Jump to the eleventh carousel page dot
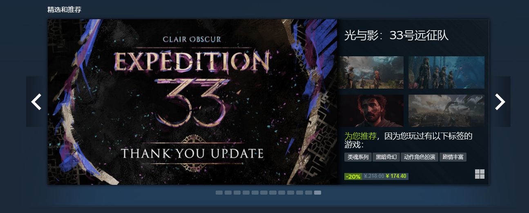Screen dimensions: 529x213 click(308, 193)
